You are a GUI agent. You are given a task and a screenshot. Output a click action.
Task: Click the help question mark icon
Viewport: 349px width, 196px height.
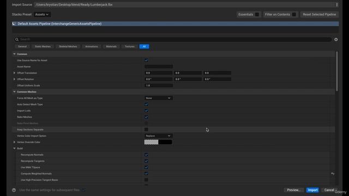[14, 190]
